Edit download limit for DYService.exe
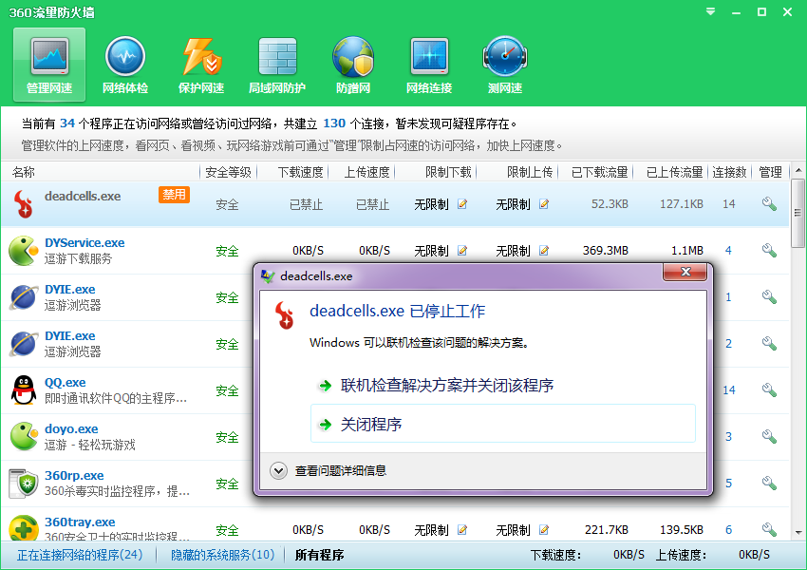The image size is (807, 570). (462, 251)
